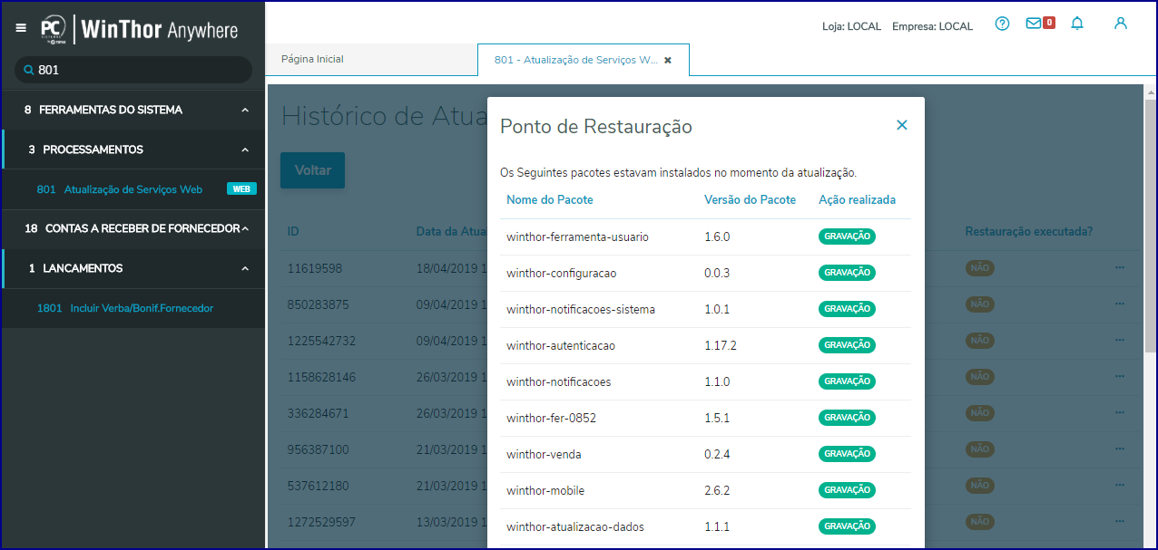Image resolution: width=1158 pixels, height=550 pixels.
Task: Click the ID column header
Action: coord(293,231)
